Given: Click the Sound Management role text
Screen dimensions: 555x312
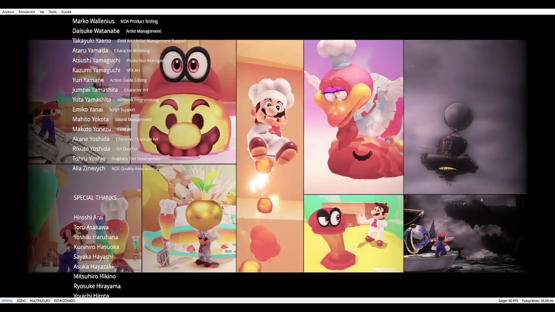Looking at the screenshot, I should [x=133, y=120].
